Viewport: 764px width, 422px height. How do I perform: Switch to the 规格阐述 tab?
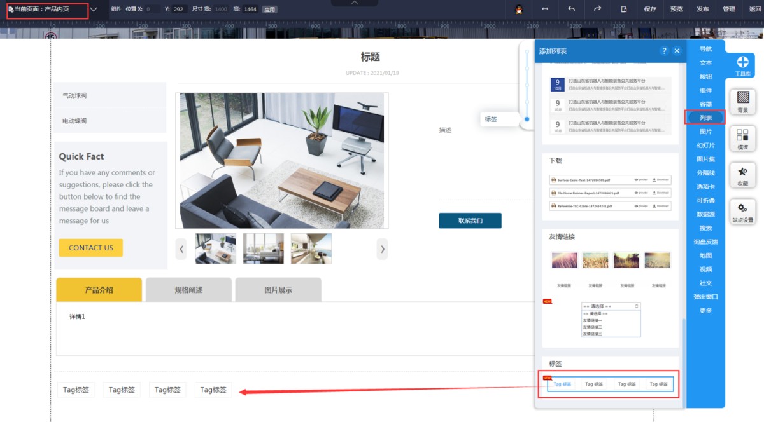click(188, 290)
